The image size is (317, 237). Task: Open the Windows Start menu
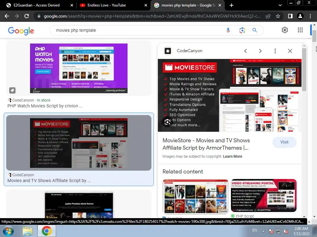[8, 231]
